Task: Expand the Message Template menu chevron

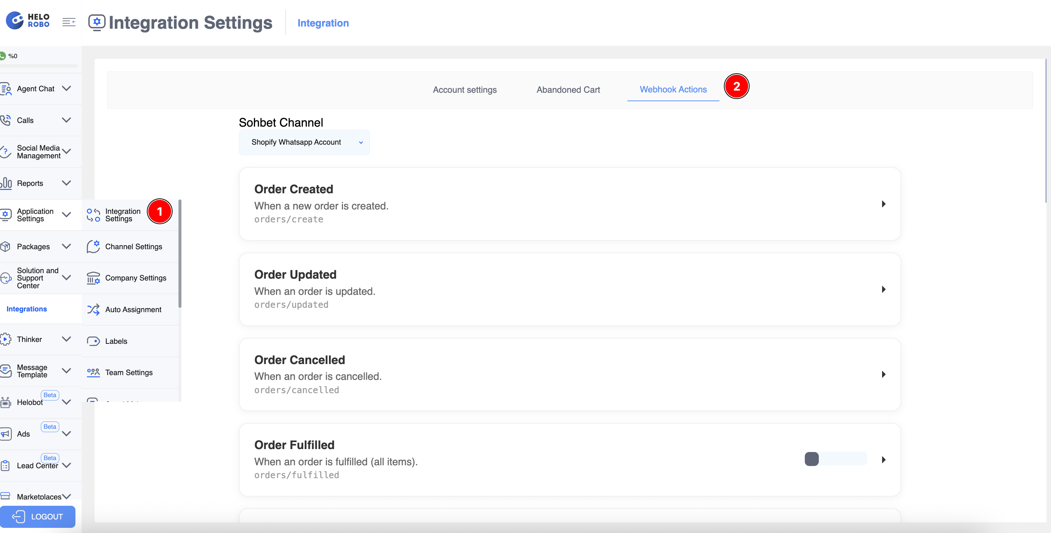Action: [67, 370]
